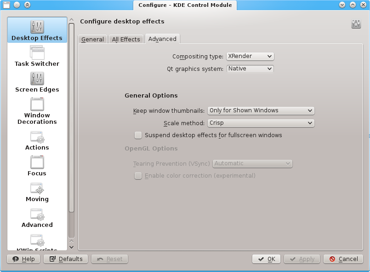Click the OpenGL Options section heading
The width and height of the screenshot is (370, 272).
pos(151,148)
